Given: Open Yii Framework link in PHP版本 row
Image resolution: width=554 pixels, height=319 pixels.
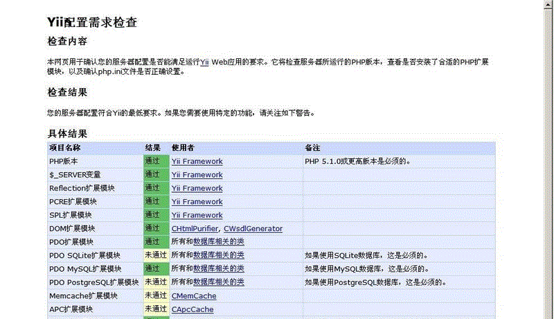Looking at the screenshot, I should tap(197, 161).
